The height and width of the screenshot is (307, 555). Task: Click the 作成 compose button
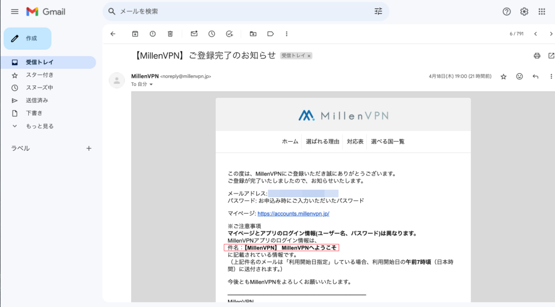coord(28,38)
